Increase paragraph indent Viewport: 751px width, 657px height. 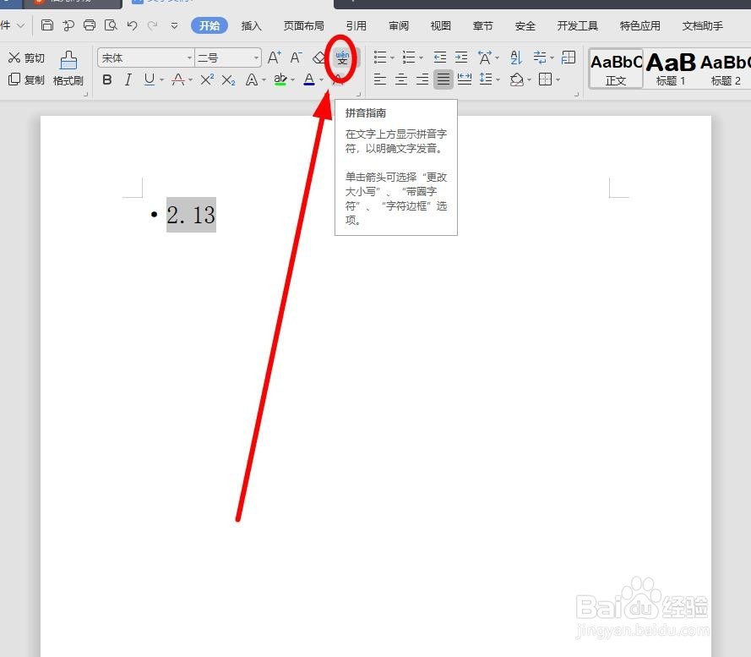460,57
